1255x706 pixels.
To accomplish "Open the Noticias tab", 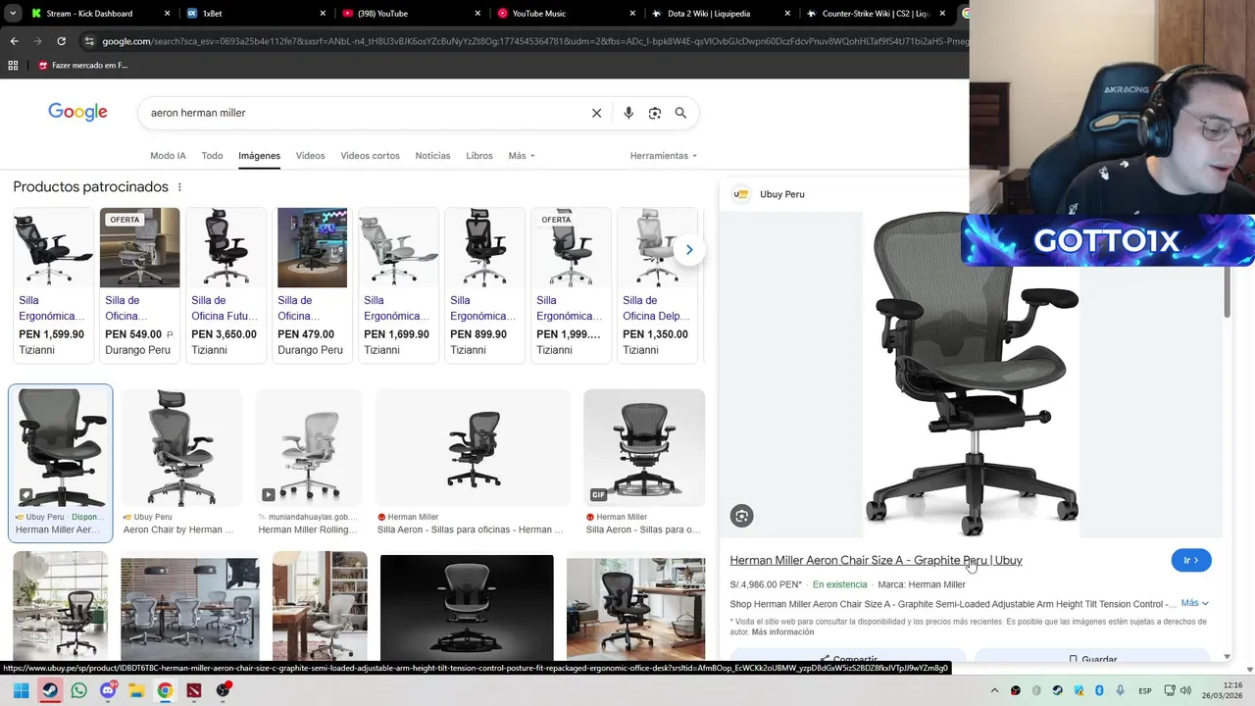I will point(432,156).
